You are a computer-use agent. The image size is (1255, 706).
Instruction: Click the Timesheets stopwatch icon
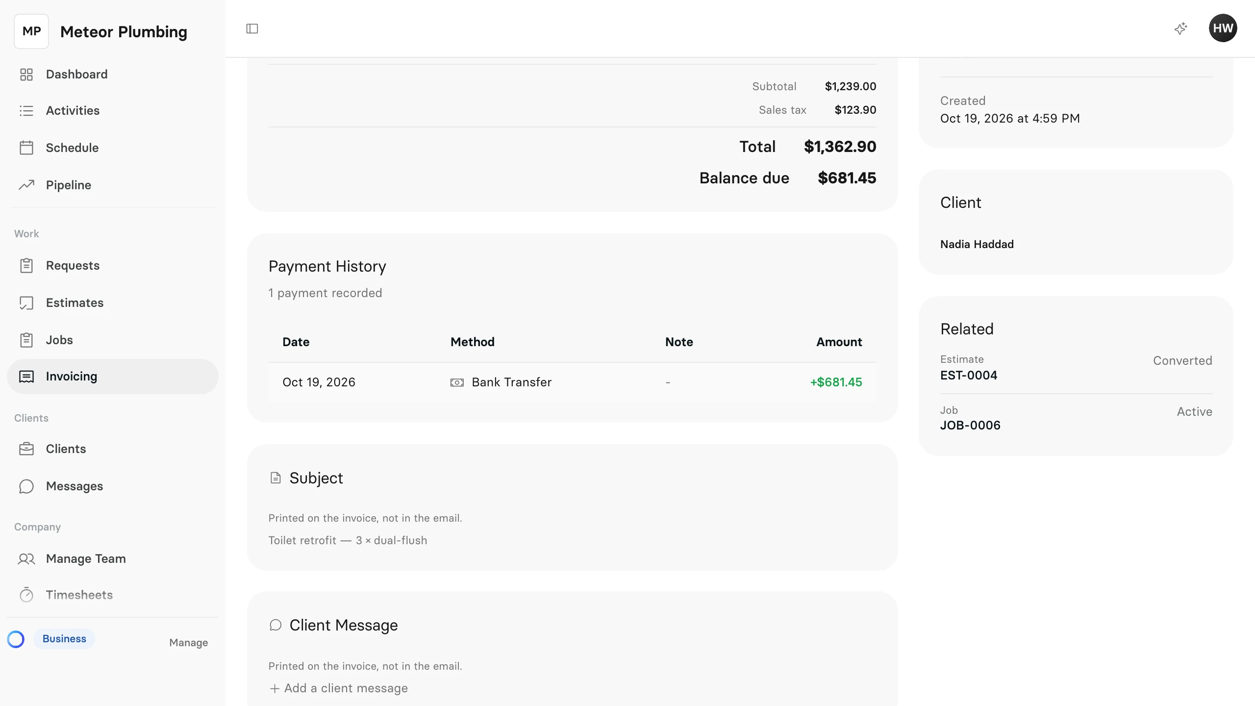(26, 595)
